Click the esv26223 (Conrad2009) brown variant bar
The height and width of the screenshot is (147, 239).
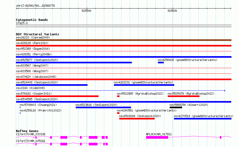[124, 40]
